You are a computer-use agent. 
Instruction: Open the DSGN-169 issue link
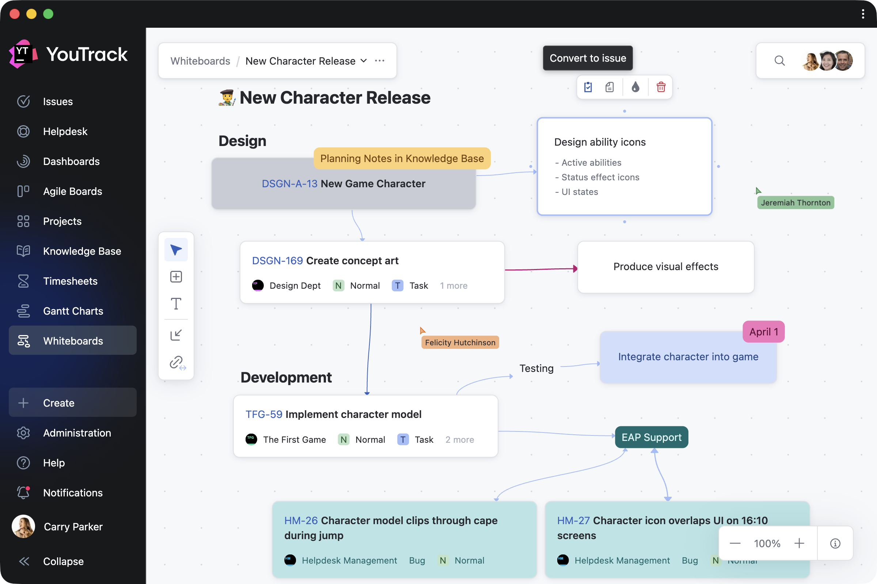point(277,261)
